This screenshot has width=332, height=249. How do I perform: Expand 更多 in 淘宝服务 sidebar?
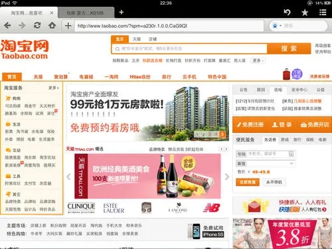pos(54,88)
